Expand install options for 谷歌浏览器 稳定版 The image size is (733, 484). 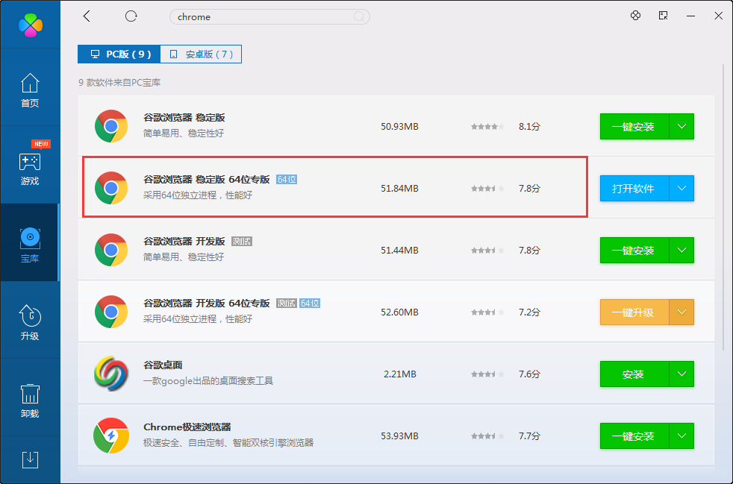681,127
